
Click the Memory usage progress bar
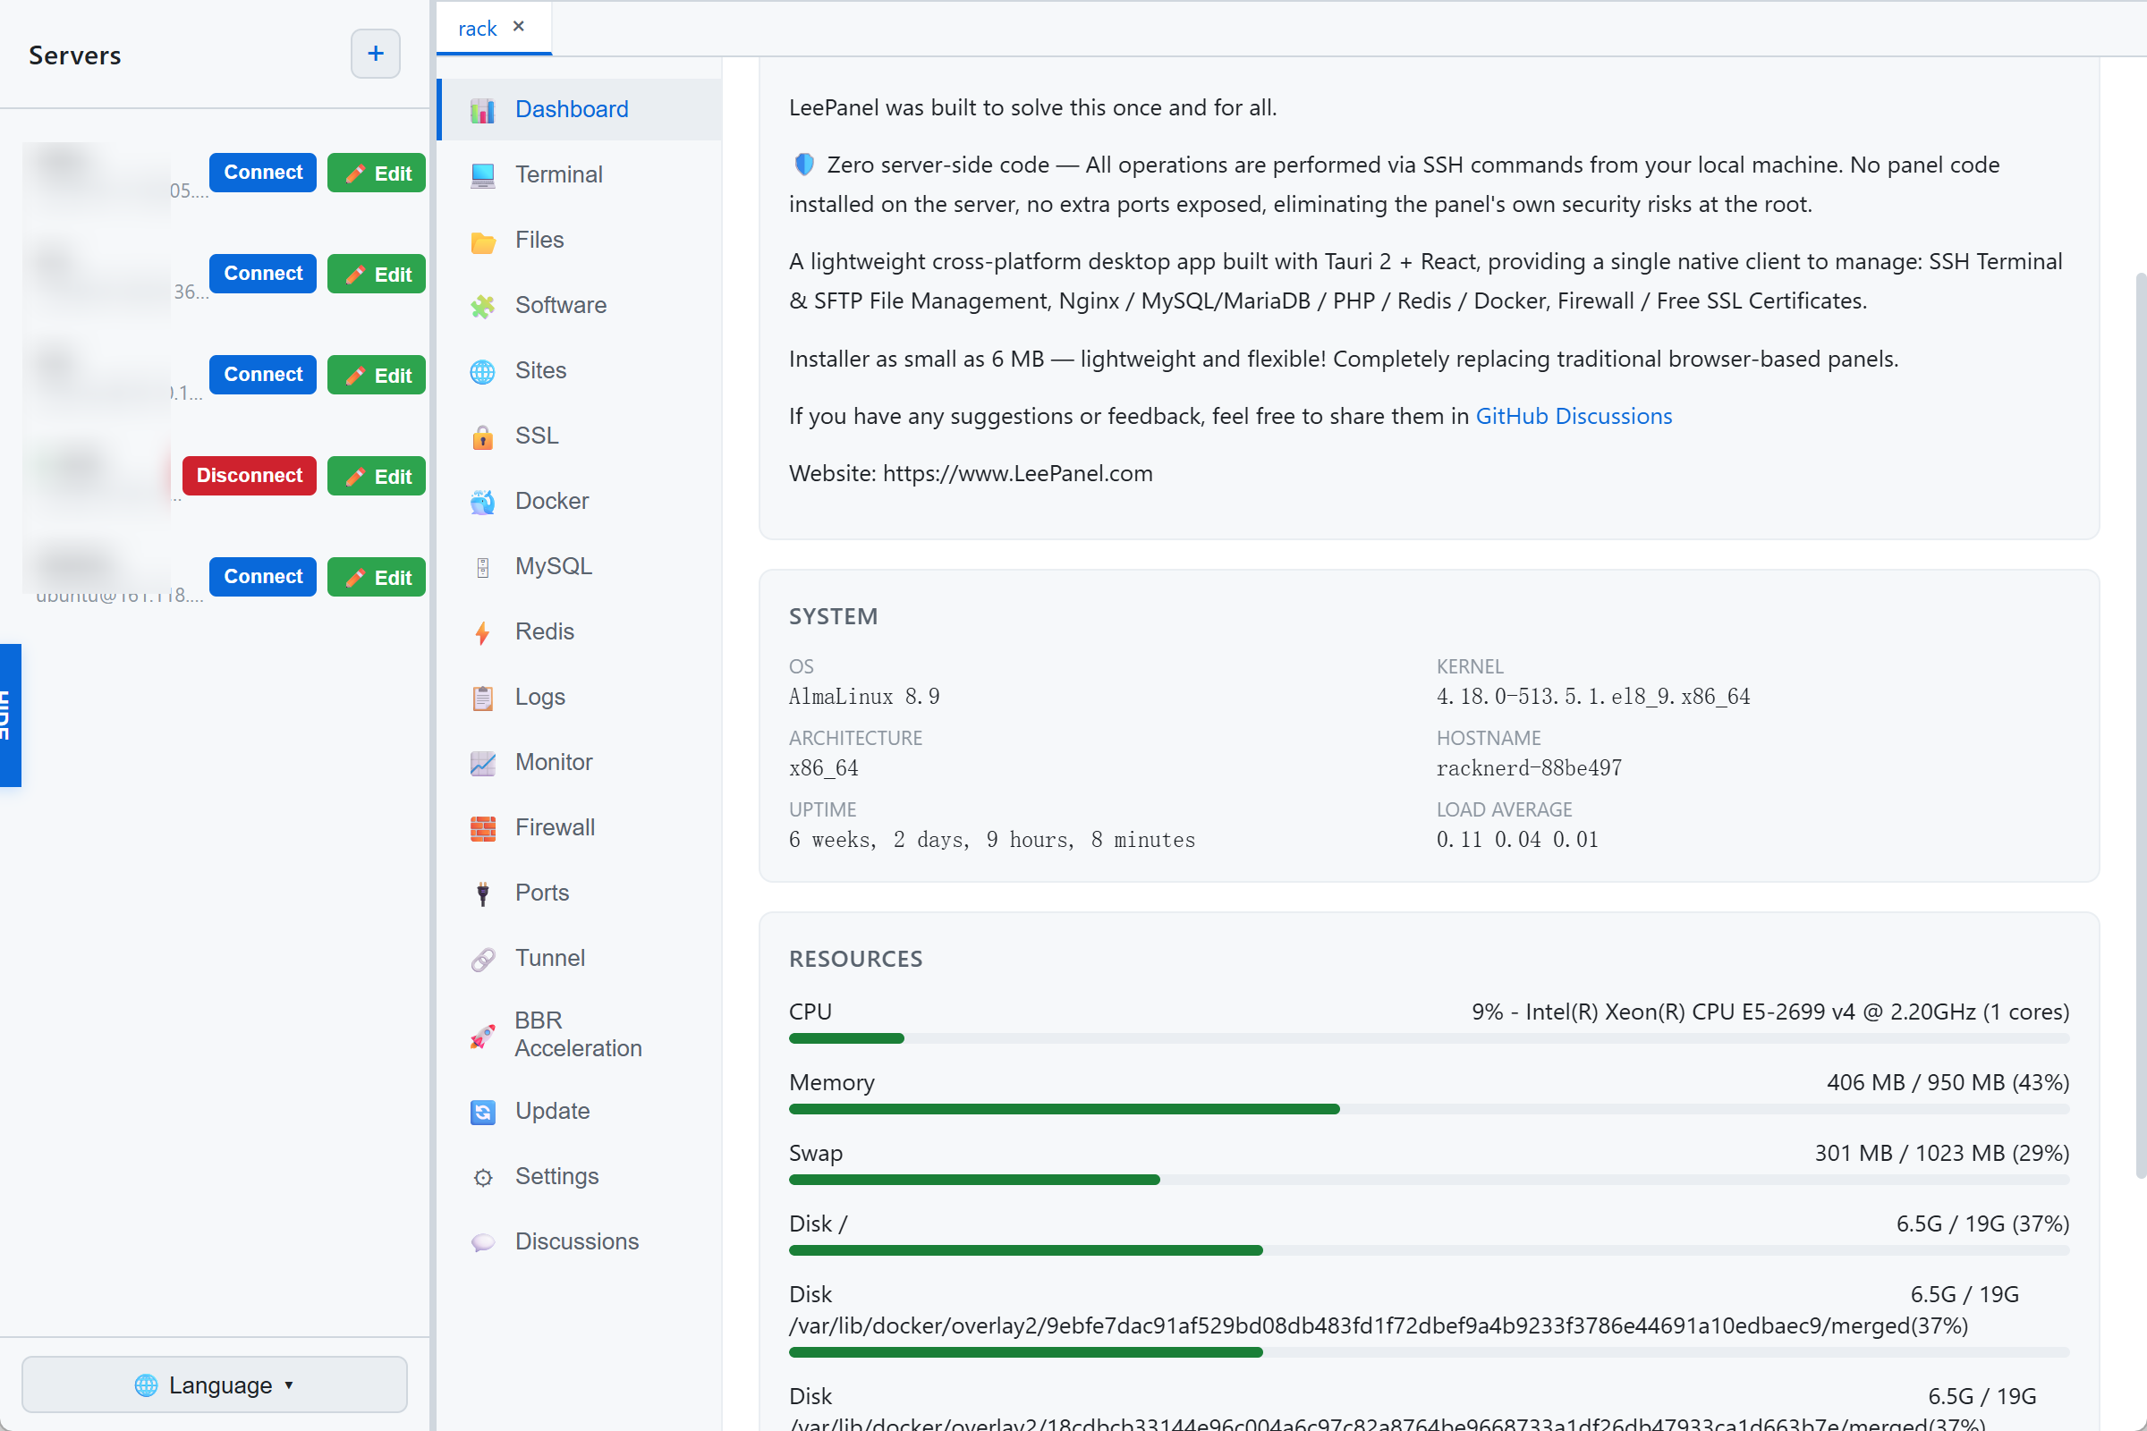click(x=1429, y=1109)
